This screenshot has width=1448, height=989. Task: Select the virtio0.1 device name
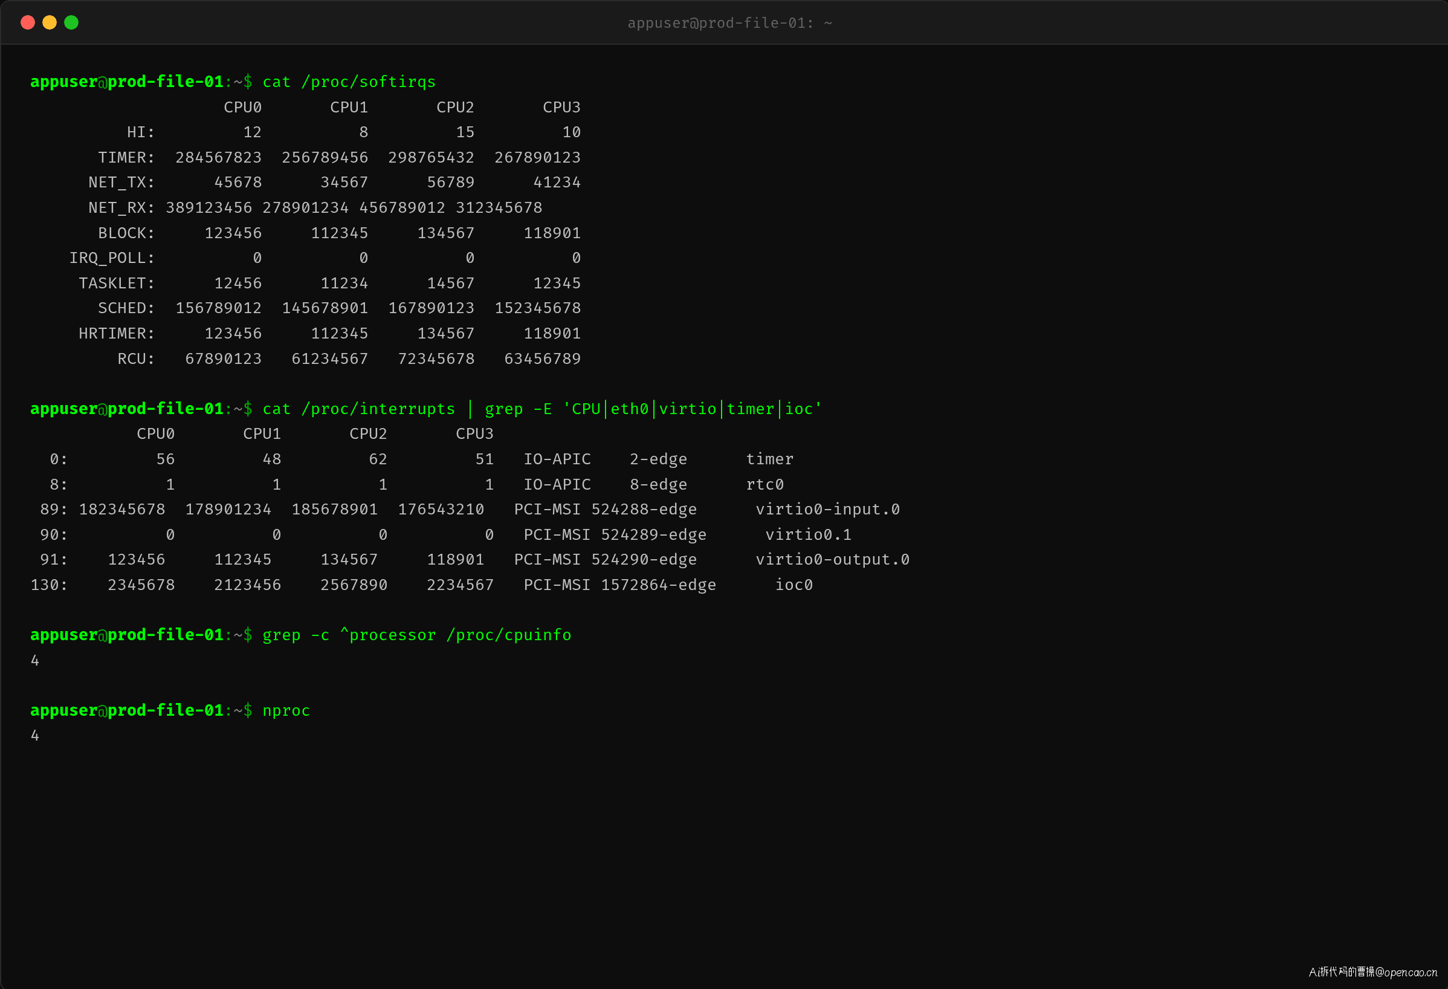tap(809, 534)
